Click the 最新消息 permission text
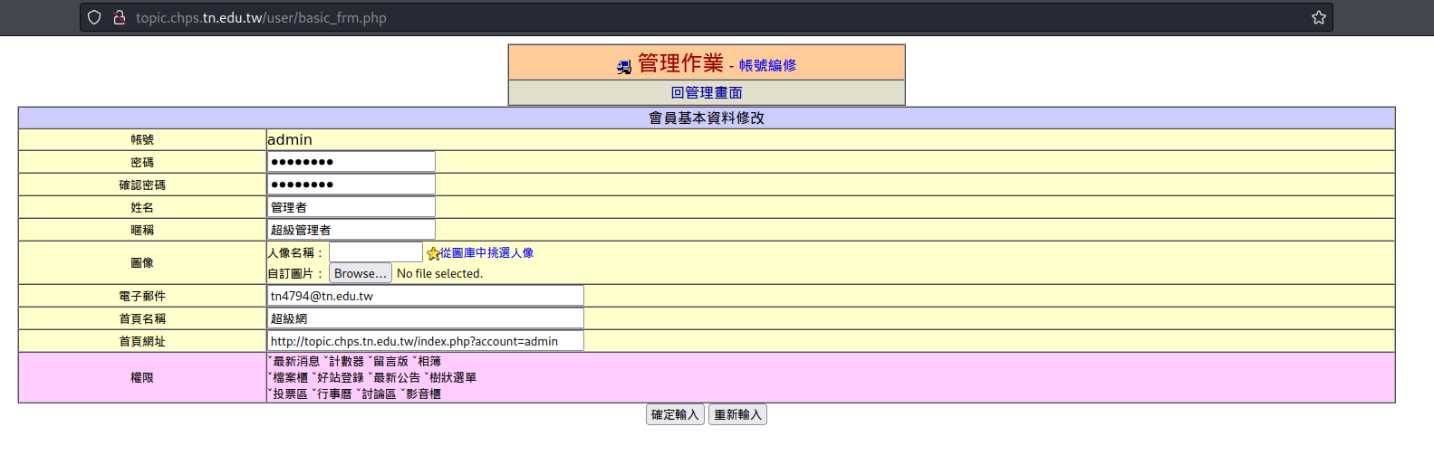This screenshot has width=1434, height=455. (x=296, y=361)
